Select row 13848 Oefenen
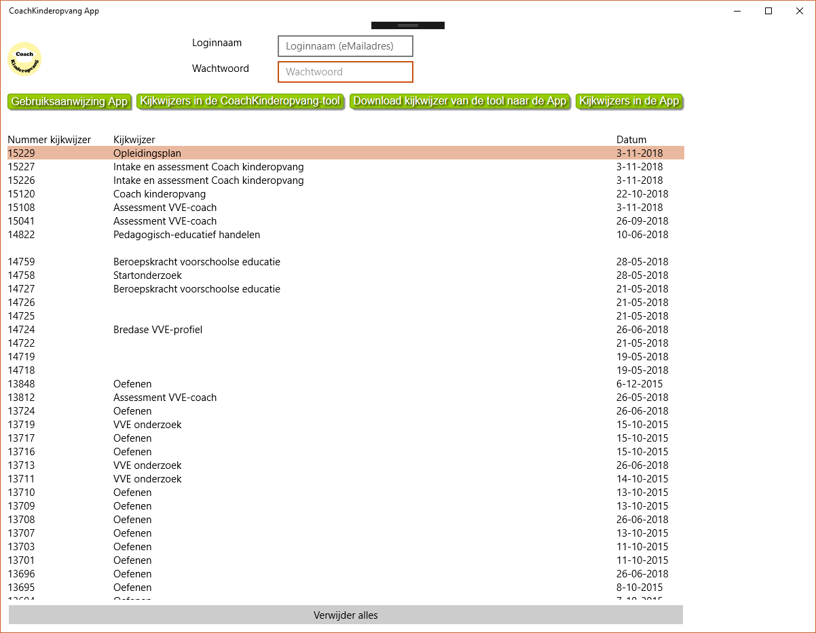Screen dimensions: 816x633 [x=346, y=384]
